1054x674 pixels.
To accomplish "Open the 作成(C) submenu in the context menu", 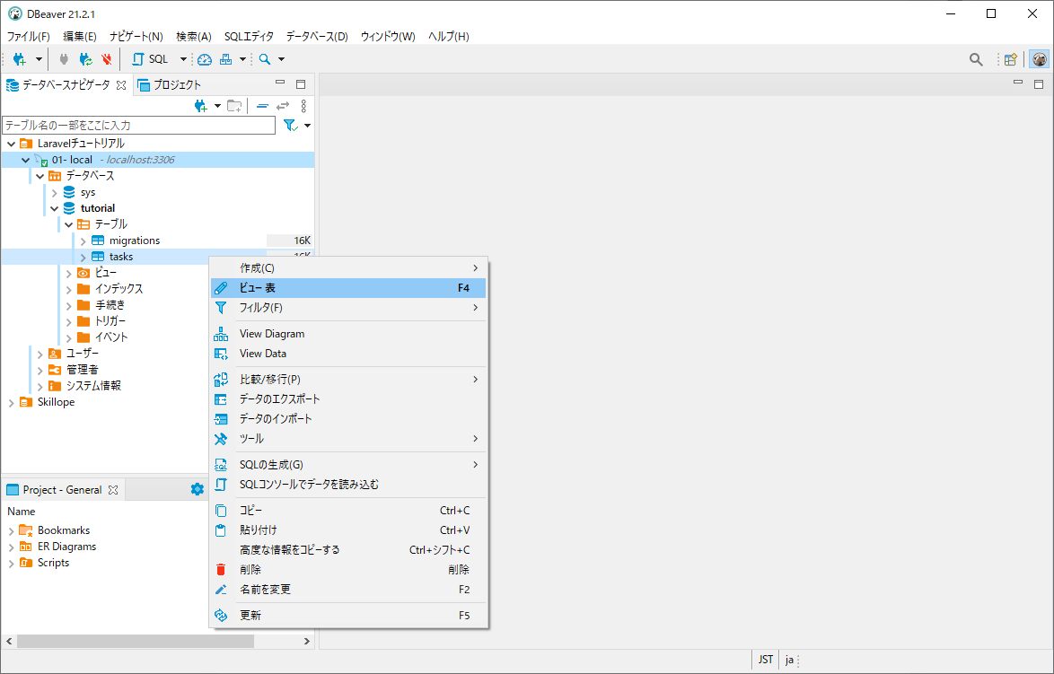I will 348,268.
